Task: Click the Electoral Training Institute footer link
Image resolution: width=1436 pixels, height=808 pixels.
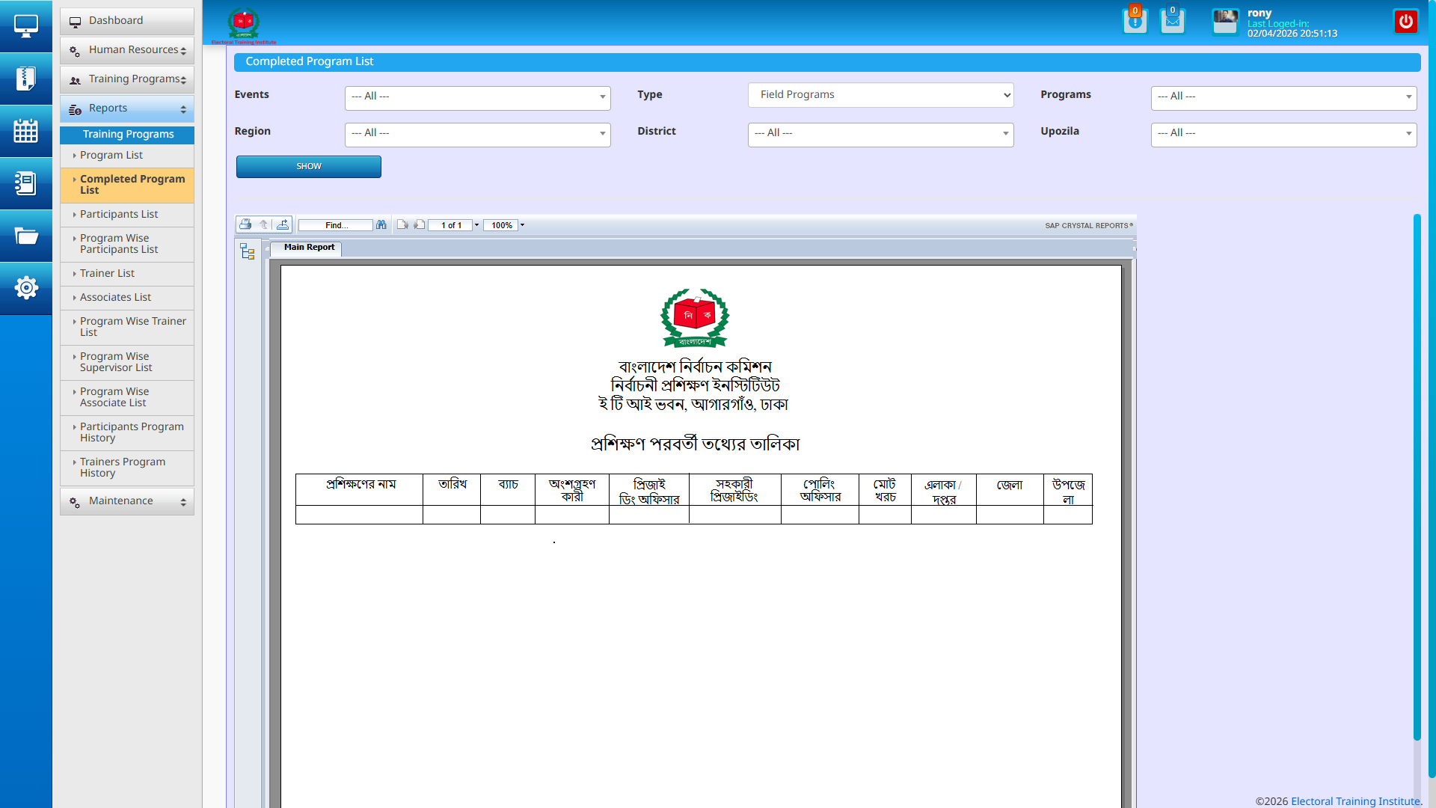Action: (1355, 801)
